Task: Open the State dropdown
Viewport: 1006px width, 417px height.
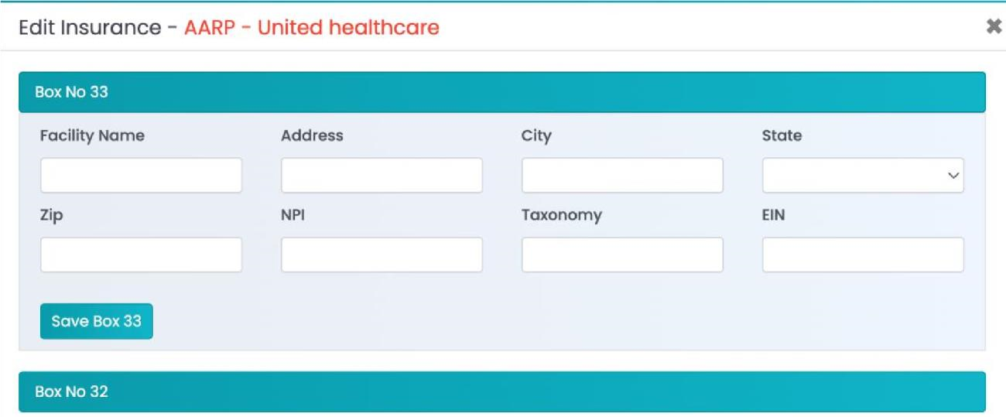Action: (x=863, y=176)
